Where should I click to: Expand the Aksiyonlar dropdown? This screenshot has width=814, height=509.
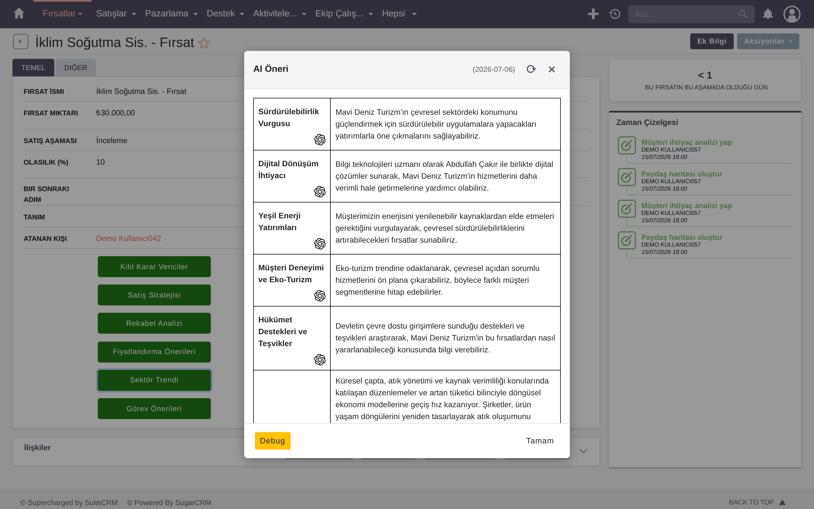pos(768,41)
